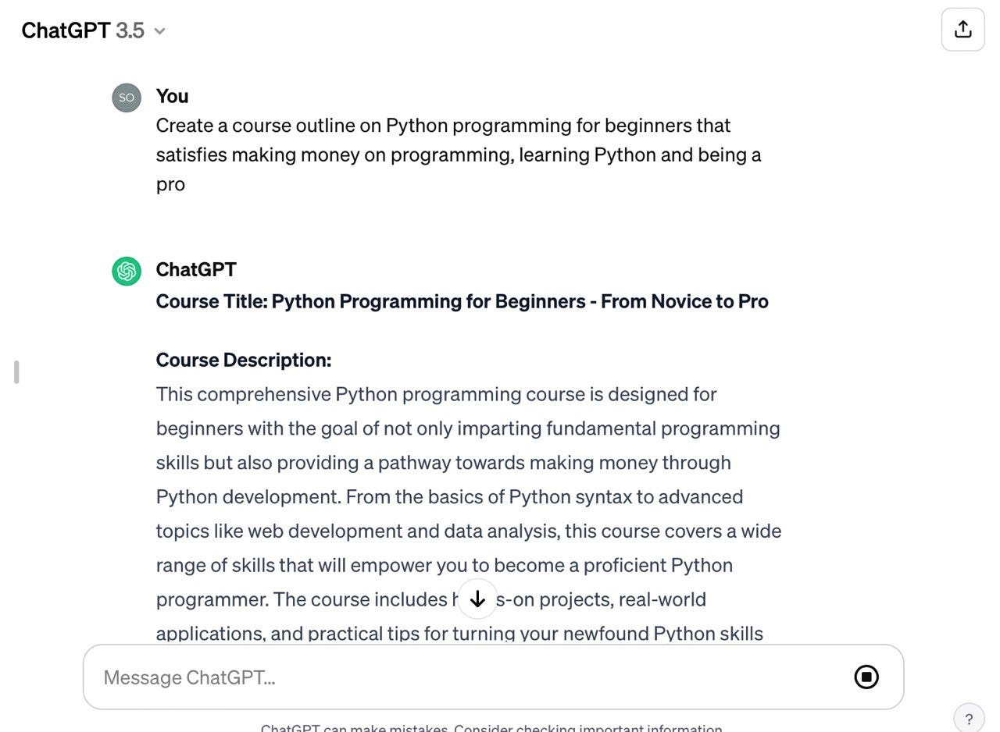Click the SO user avatar
This screenshot has width=1000, height=732.
pos(127,98)
